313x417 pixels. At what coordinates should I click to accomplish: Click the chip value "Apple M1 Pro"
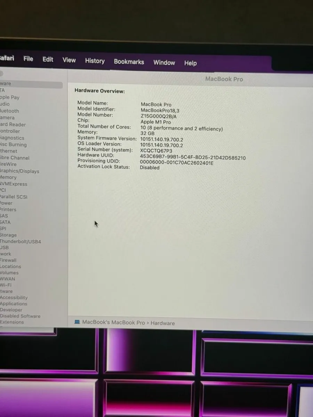pos(155,122)
